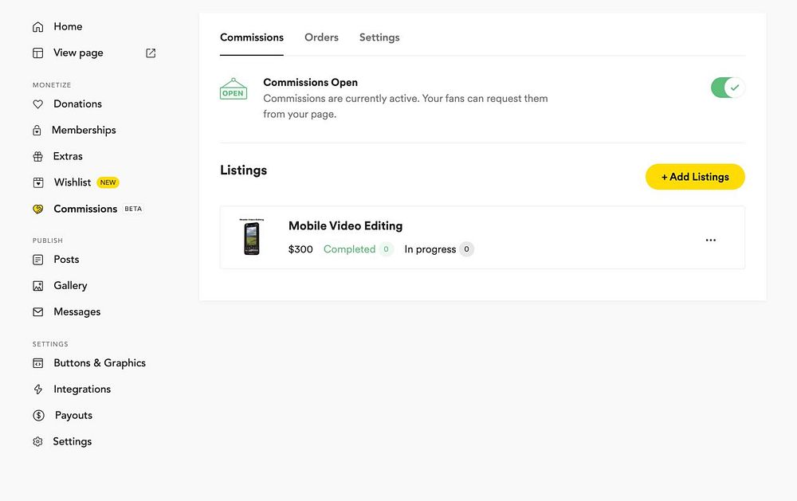Open Gallery in the sidebar
The height and width of the screenshot is (501, 797).
click(70, 286)
